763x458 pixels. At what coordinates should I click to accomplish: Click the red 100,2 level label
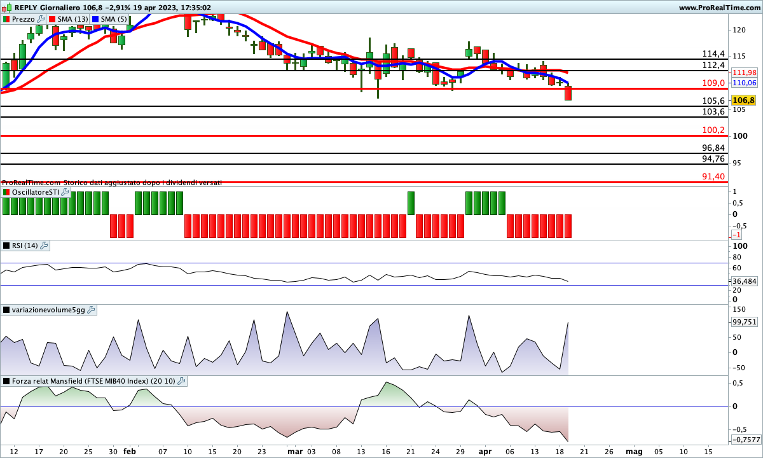713,130
